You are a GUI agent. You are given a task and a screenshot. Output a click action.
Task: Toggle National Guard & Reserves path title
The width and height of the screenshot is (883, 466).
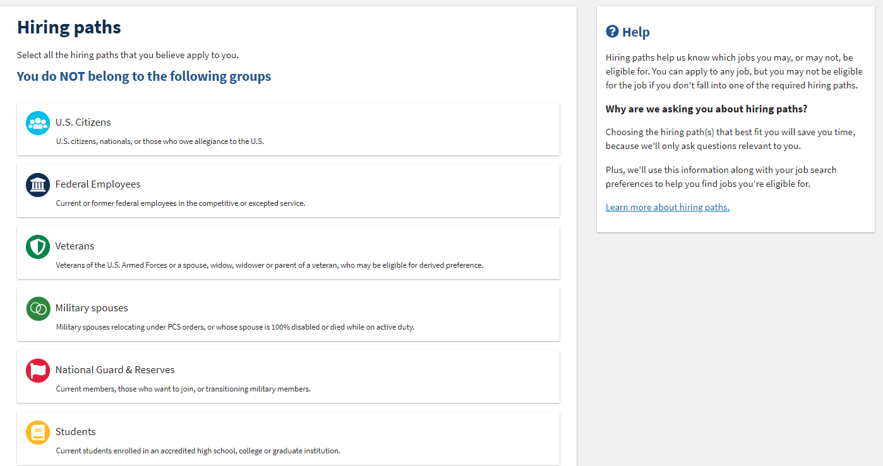pos(115,370)
